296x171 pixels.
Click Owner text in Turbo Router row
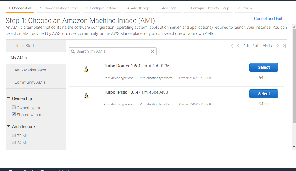tap(195, 78)
